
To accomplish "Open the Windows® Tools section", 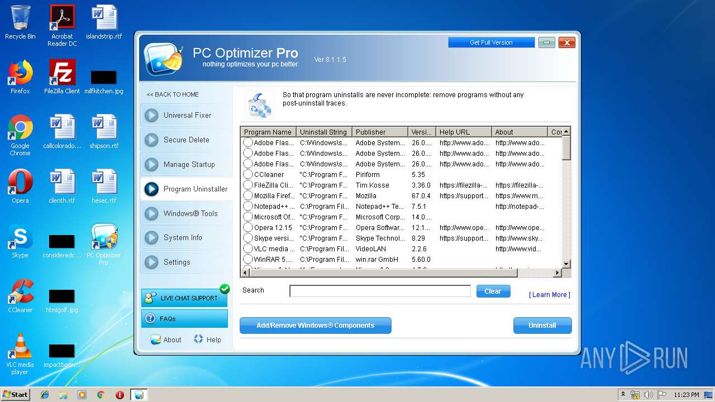I will tap(187, 214).
